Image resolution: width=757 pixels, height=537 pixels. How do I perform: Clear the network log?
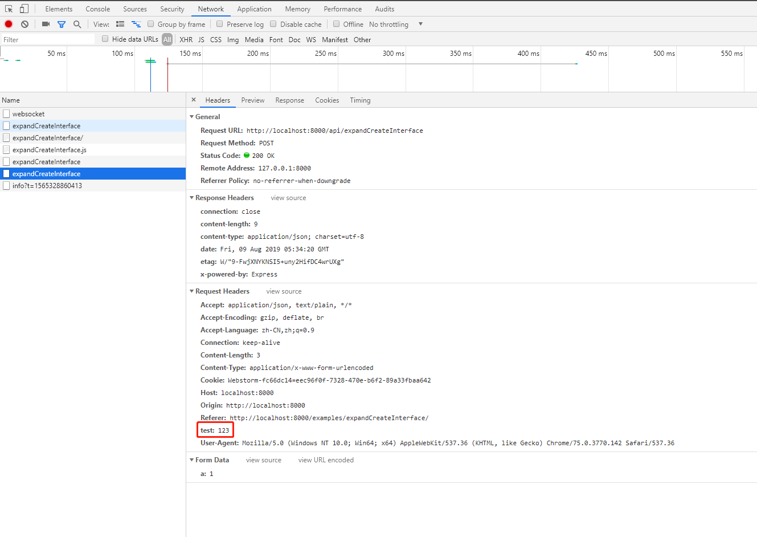click(x=24, y=24)
